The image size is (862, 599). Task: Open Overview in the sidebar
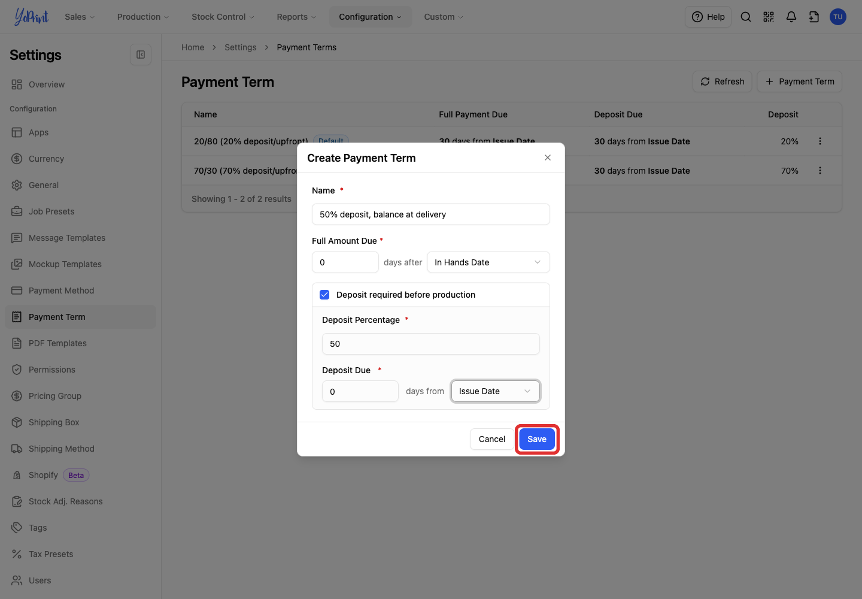point(80,84)
